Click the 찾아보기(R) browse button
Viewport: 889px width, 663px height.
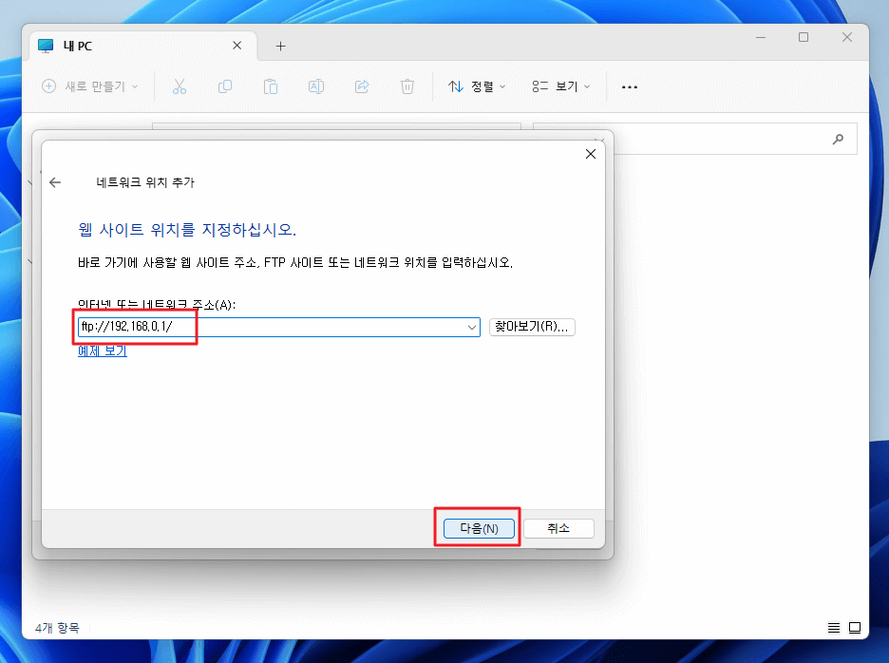(532, 327)
